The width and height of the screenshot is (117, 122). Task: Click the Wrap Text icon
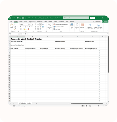[43, 24]
